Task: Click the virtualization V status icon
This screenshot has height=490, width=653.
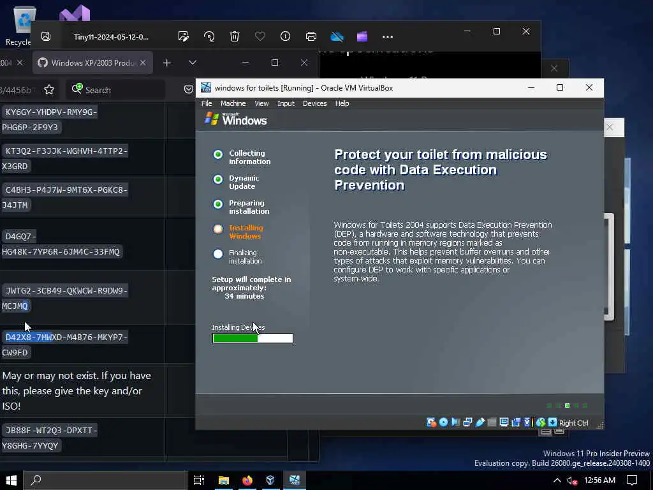Action: coord(527,422)
